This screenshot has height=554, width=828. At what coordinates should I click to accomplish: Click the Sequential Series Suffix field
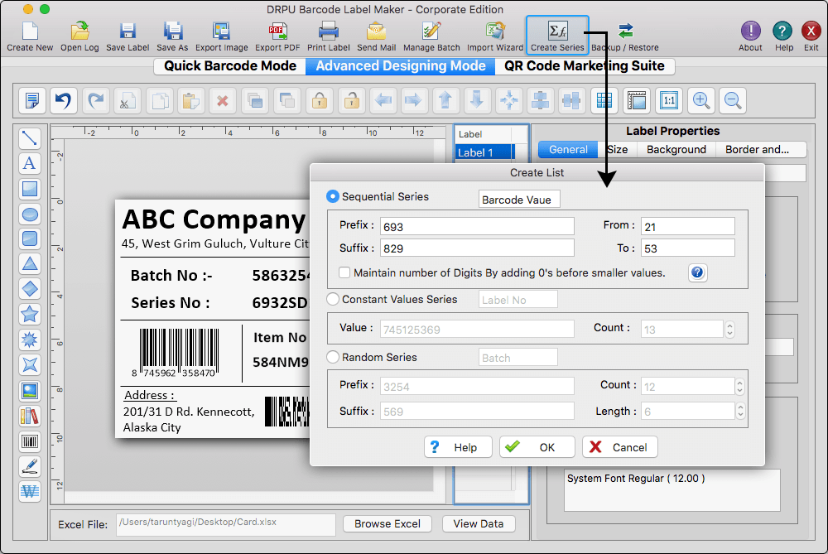477,248
